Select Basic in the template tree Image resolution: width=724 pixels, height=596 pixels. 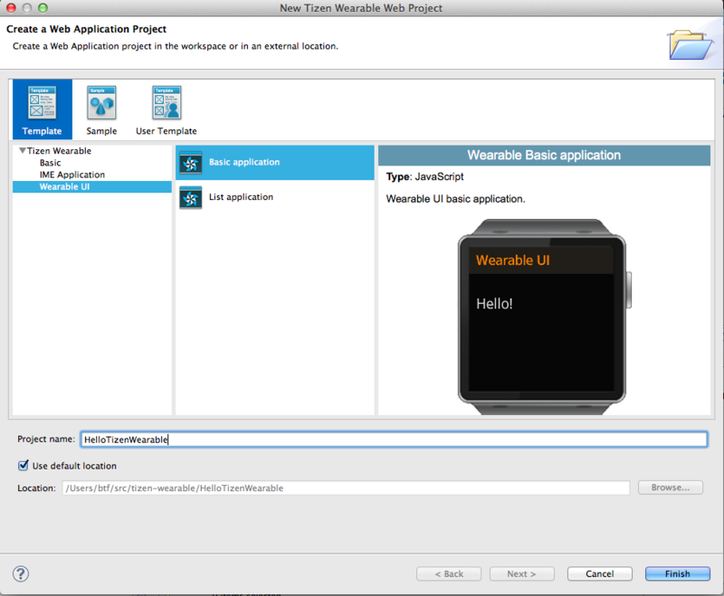coord(50,163)
